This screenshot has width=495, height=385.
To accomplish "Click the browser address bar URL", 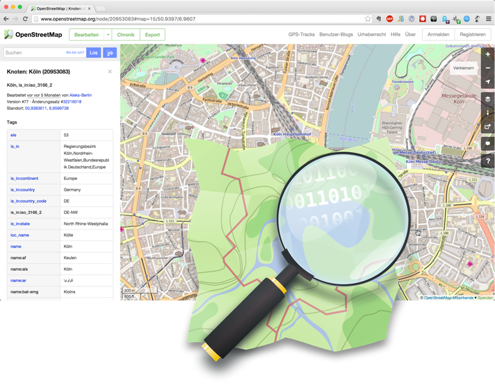I will click(x=118, y=19).
